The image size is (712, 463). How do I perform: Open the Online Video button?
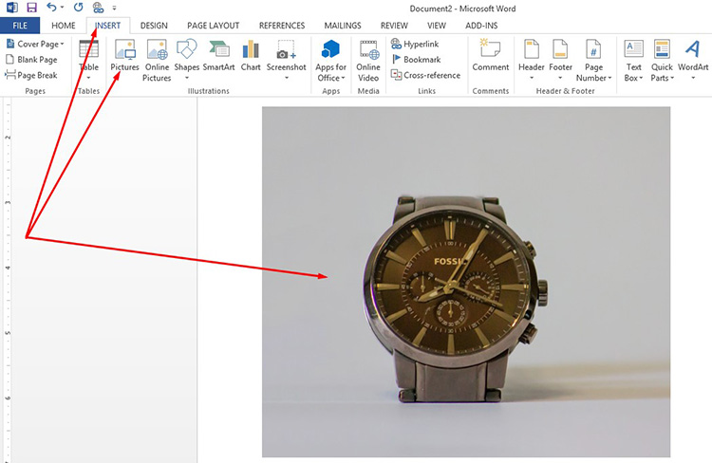pyautogui.click(x=368, y=60)
